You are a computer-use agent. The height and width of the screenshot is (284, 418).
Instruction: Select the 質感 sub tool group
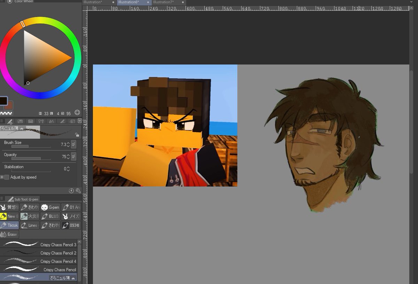[9, 207]
